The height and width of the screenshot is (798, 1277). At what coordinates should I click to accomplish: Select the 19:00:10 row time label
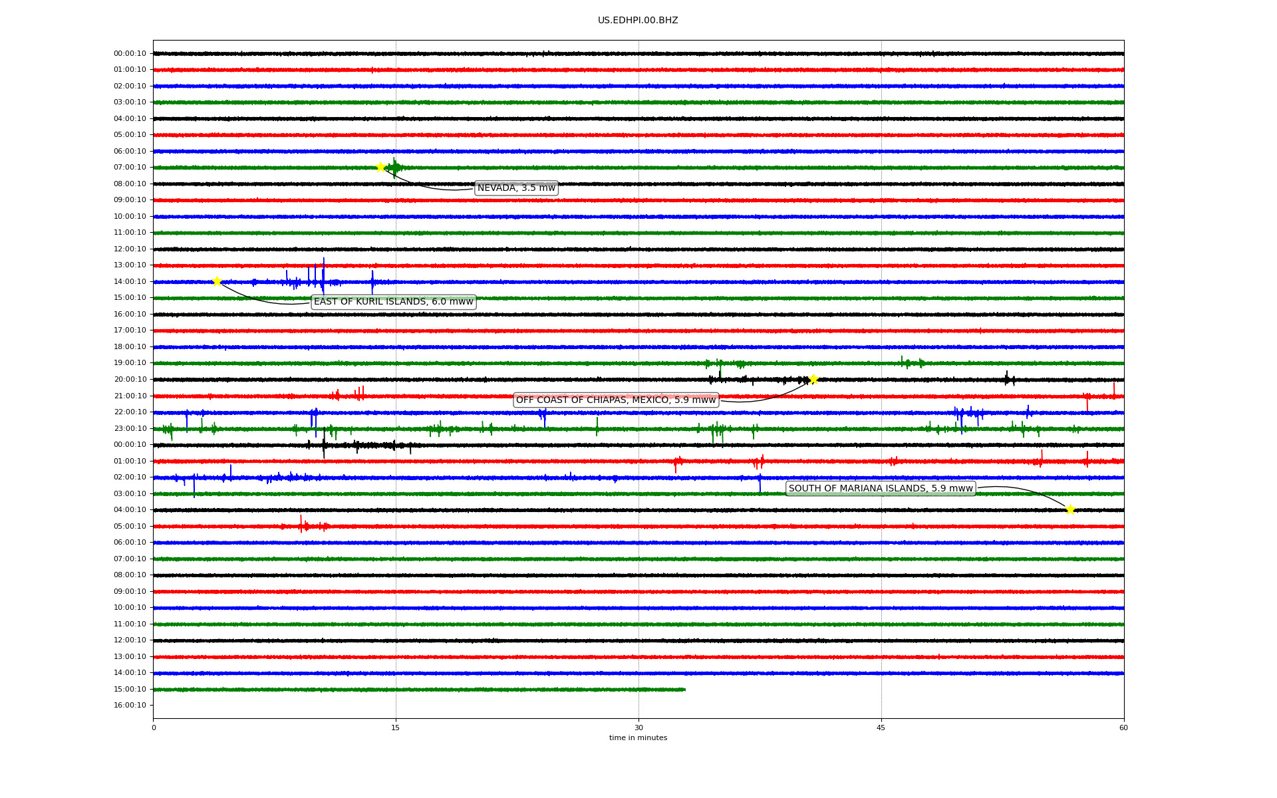(130, 363)
